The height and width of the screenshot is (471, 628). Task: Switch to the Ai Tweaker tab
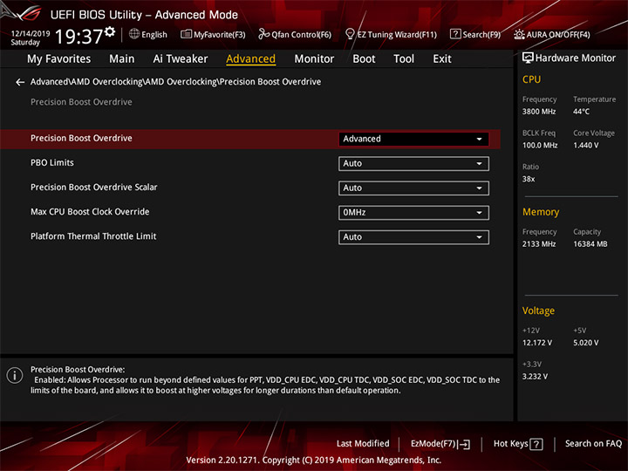tap(181, 59)
